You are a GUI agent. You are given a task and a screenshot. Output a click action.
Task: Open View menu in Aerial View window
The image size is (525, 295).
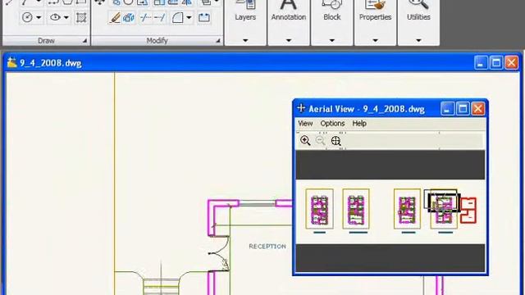pyautogui.click(x=305, y=124)
